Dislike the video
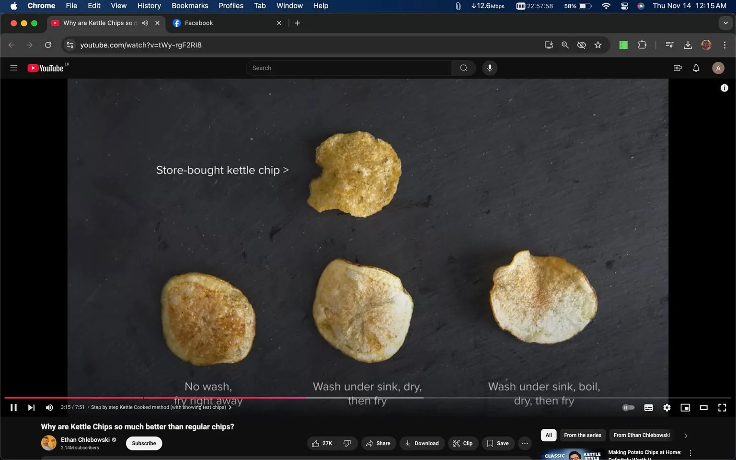The height and width of the screenshot is (460, 736). point(347,443)
